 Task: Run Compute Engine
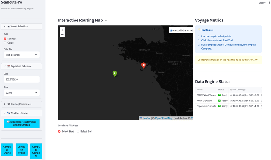7,150
